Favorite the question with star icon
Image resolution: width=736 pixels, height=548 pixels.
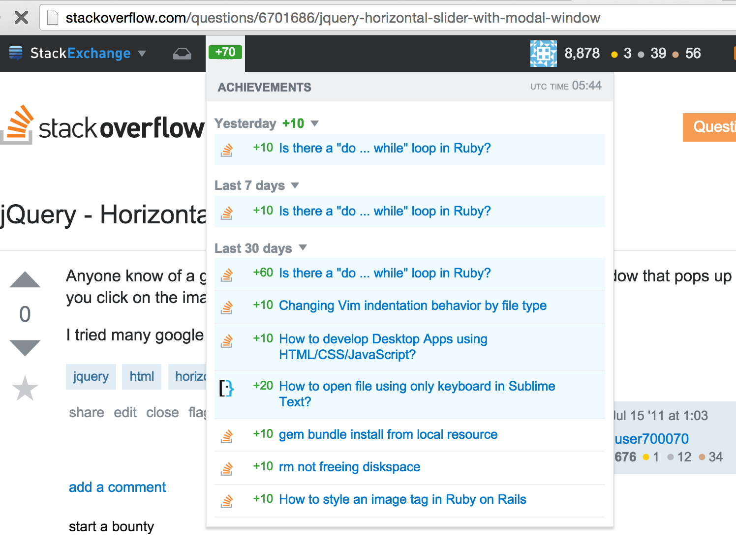point(25,388)
